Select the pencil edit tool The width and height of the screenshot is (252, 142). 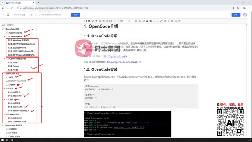[x=161, y=21]
